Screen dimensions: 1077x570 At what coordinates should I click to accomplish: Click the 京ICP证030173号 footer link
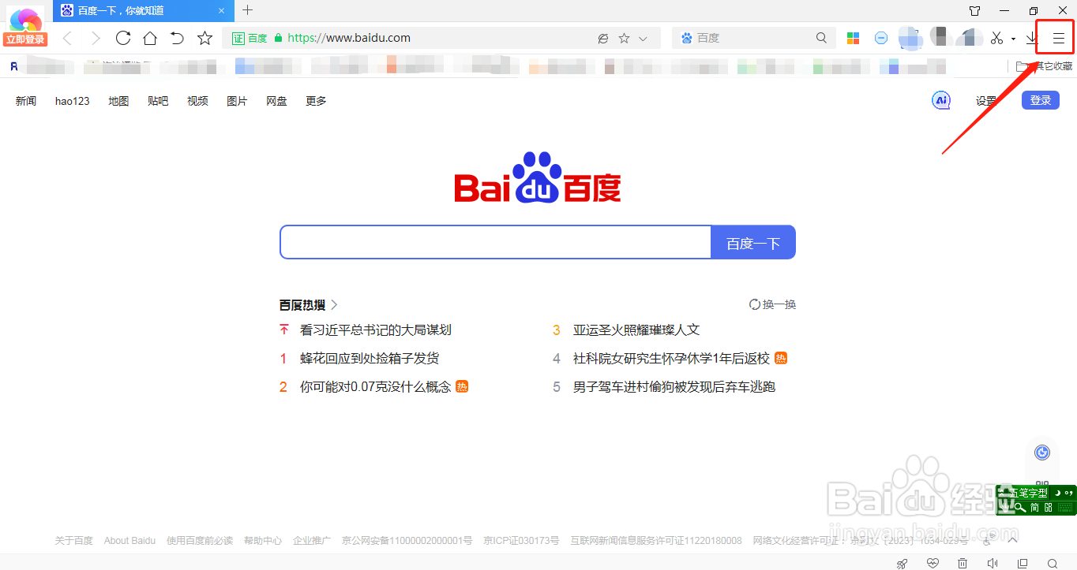[521, 540]
